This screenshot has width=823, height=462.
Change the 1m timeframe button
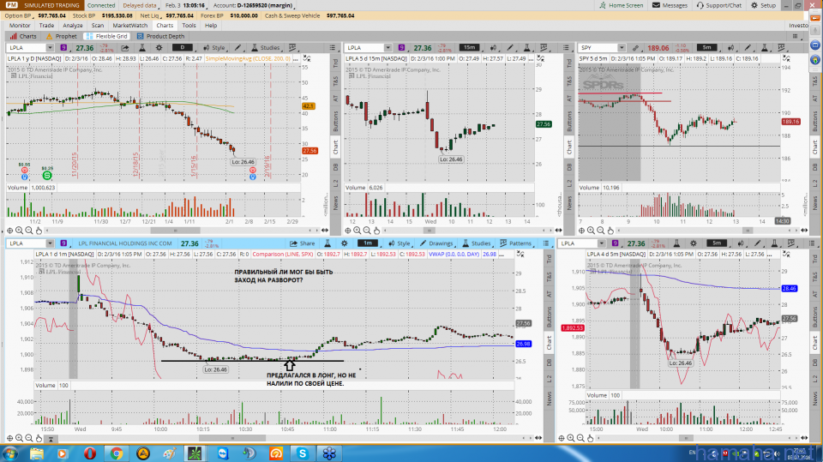point(368,243)
